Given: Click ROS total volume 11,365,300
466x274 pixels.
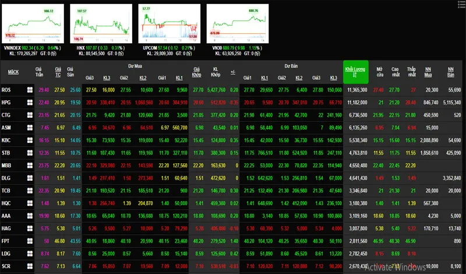Looking at the screenshot, I should pos(357,90).
